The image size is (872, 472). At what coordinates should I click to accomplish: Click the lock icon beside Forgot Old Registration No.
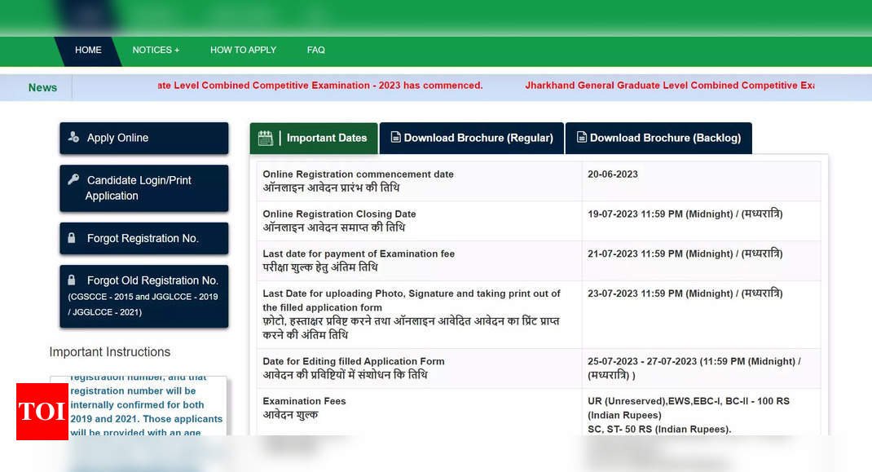(71, 280)
